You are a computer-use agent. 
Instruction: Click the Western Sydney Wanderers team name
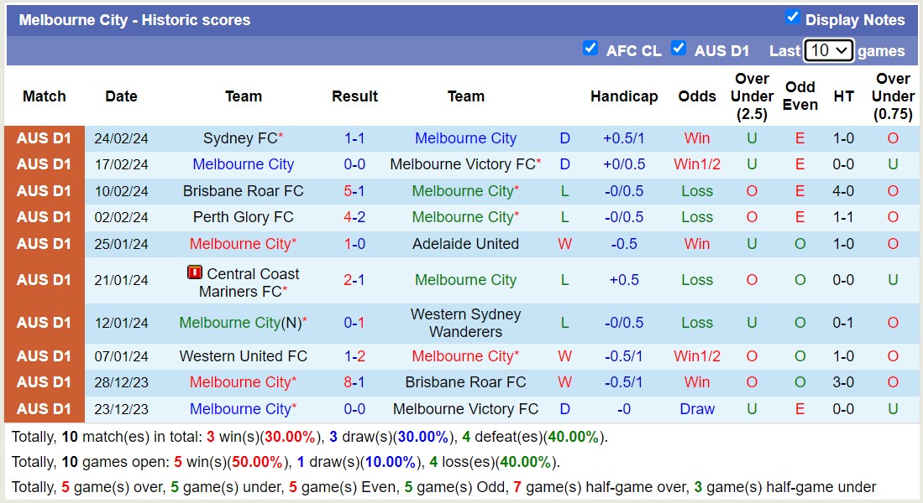click(465, 322)
